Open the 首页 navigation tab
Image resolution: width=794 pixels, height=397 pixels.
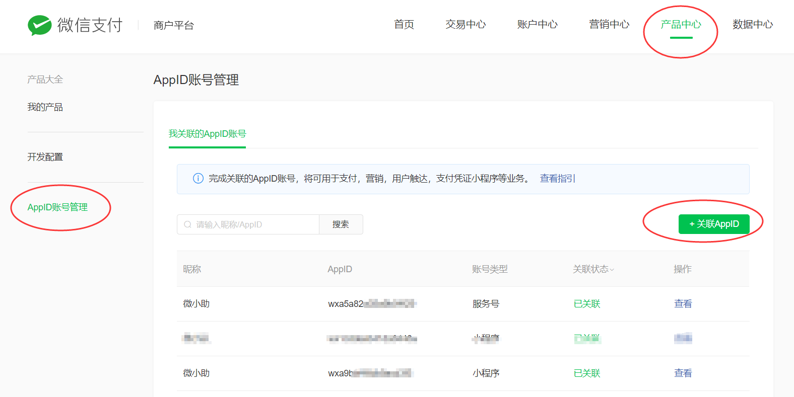pyautogui.click(x=404, y=25)
